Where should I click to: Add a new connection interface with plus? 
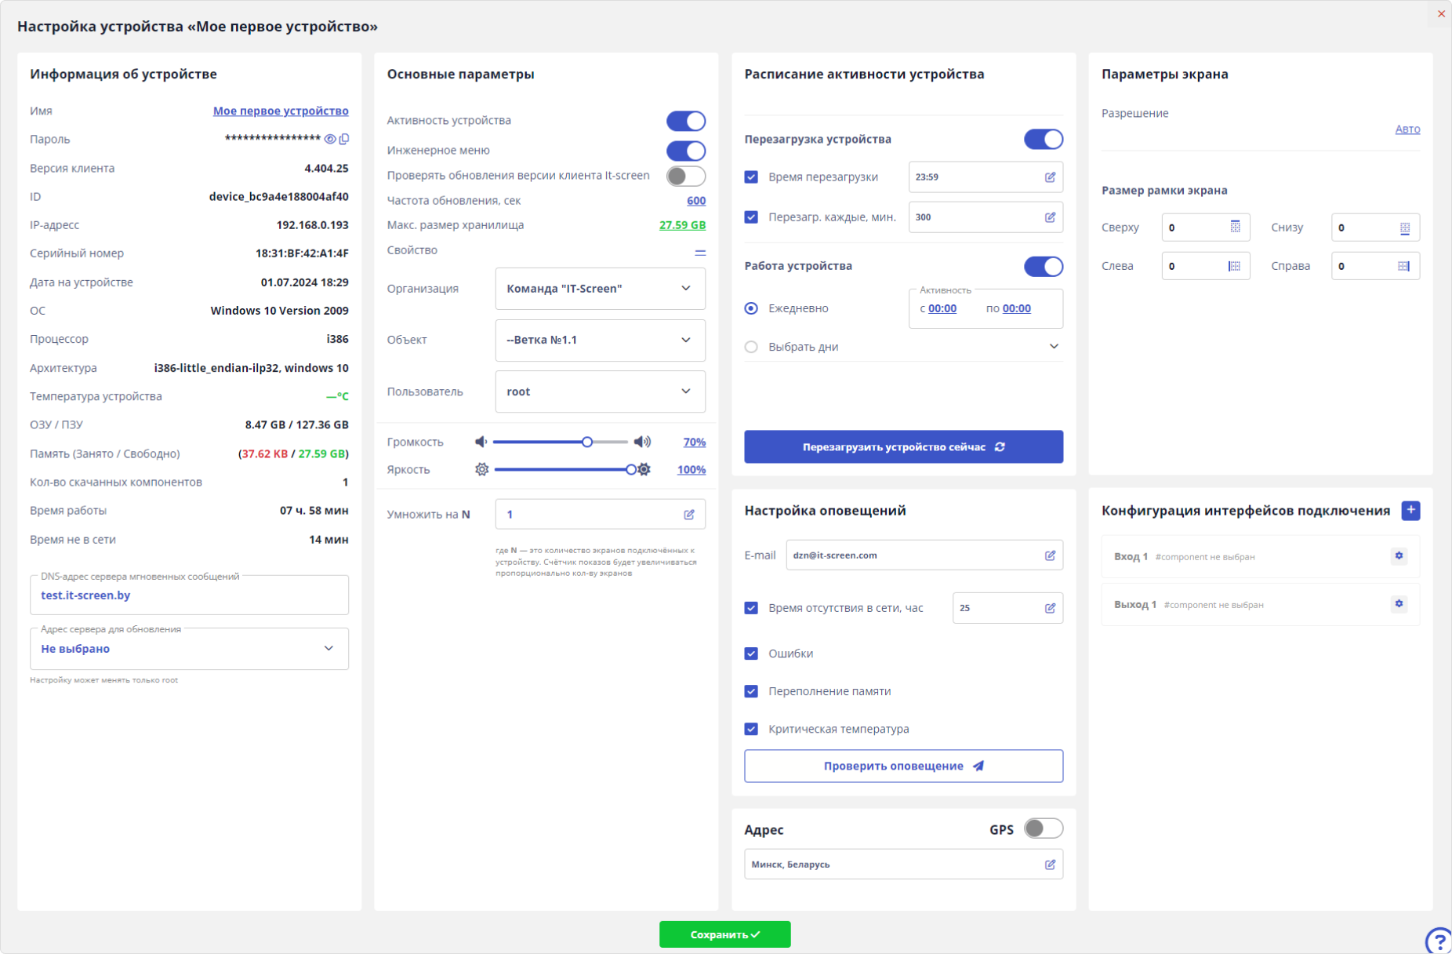1410,511
